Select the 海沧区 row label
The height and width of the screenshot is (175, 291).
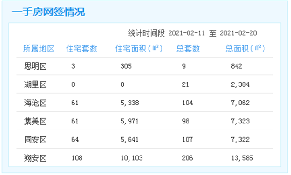tap(35, 103)
